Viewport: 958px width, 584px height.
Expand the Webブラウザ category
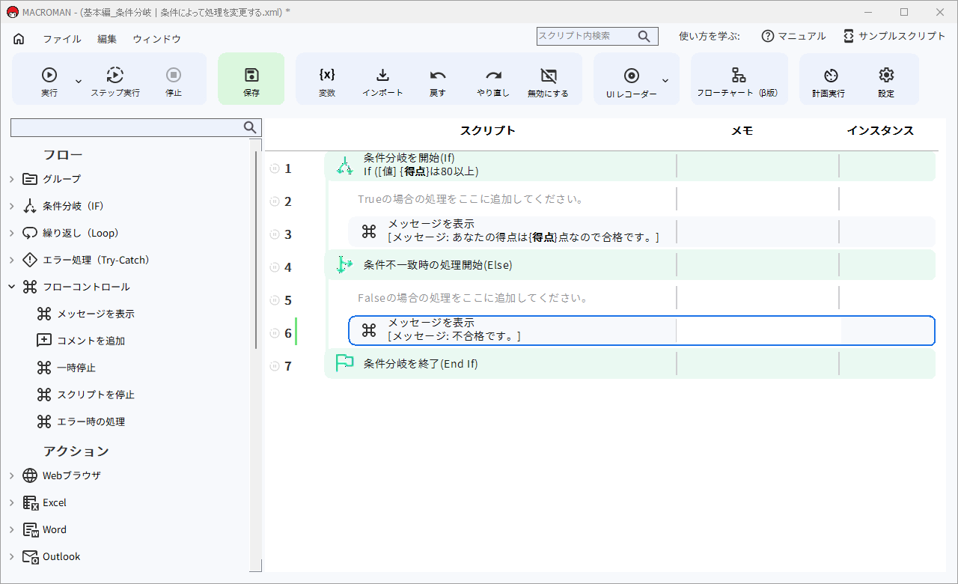click(x=12, y=475)
